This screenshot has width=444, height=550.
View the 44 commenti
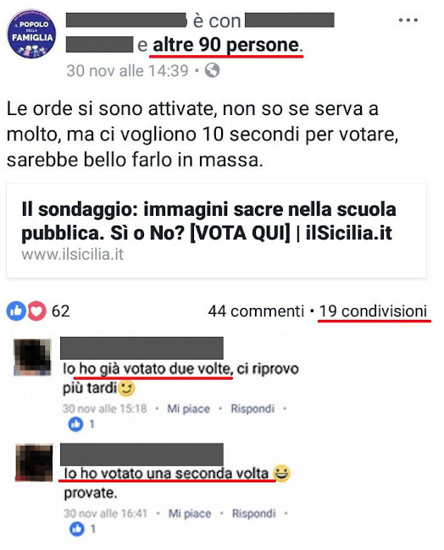tap(256, 311)
